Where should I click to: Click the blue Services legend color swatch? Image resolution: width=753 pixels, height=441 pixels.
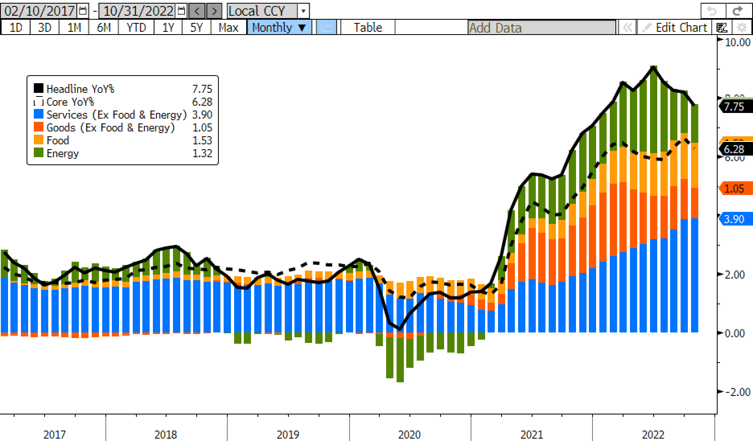click(39, 115)
